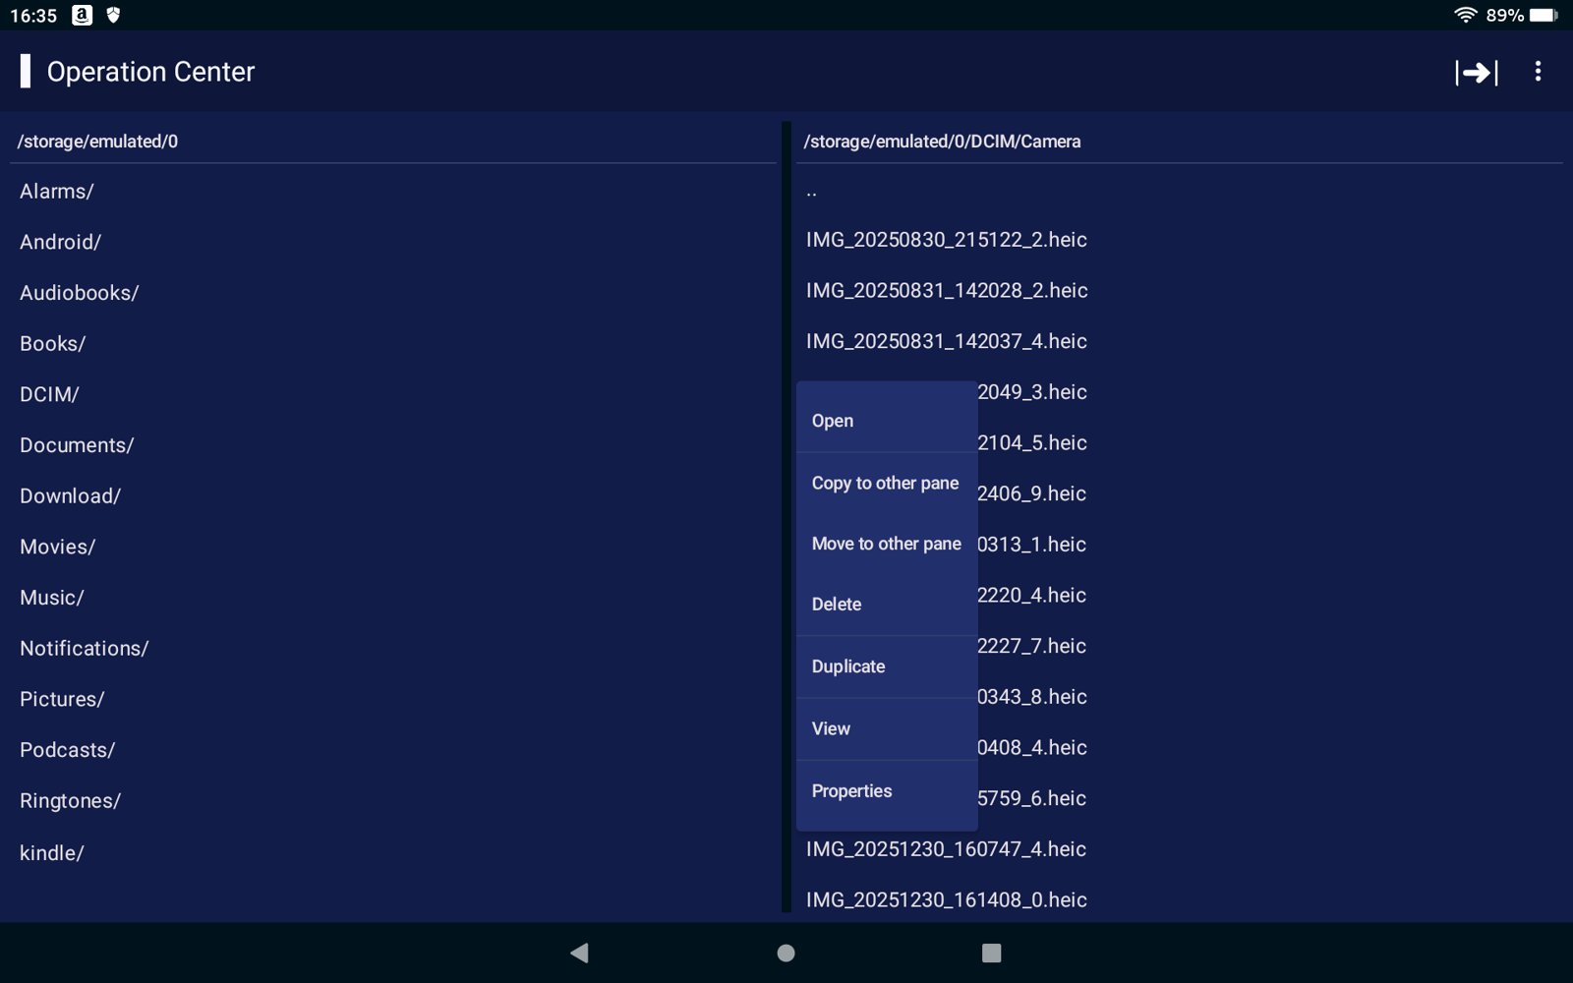
Task: Choose Move to other pane
Action: coord(886,544)
